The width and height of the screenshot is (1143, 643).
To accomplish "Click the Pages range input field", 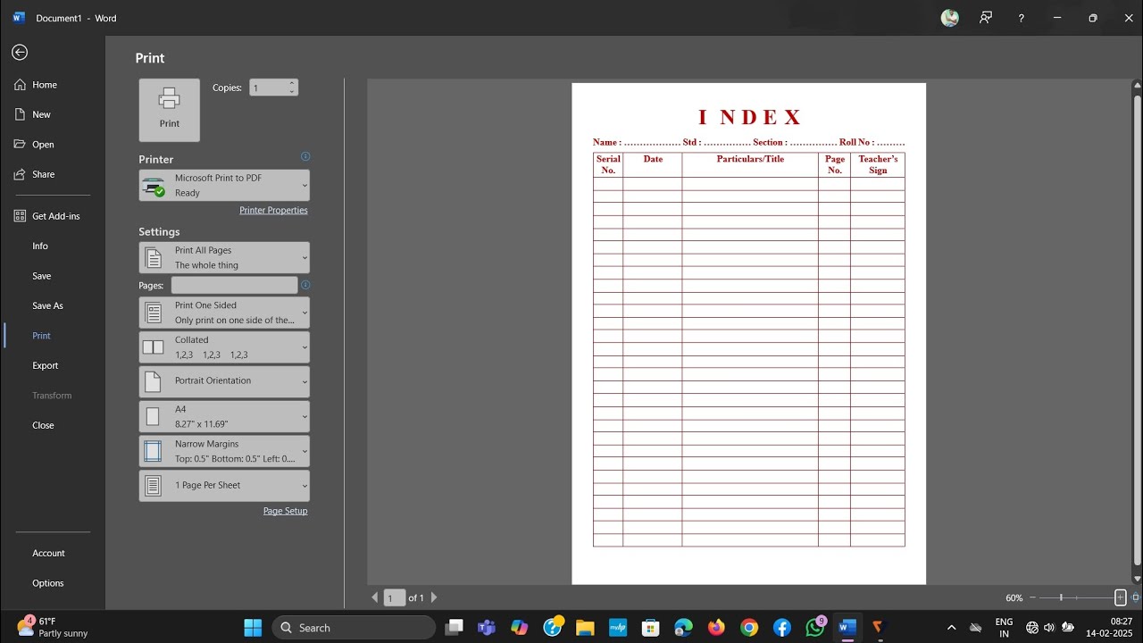I will [x=234, y=285].
